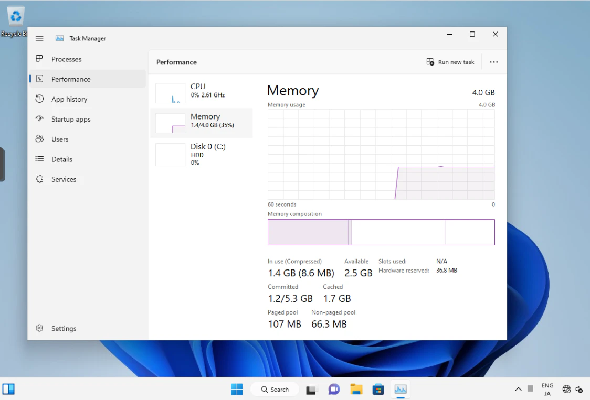The width and height of the screenshot is (590, 400).
Task: Click the Cached value 1.7 GB
Action: coord(337,298)
